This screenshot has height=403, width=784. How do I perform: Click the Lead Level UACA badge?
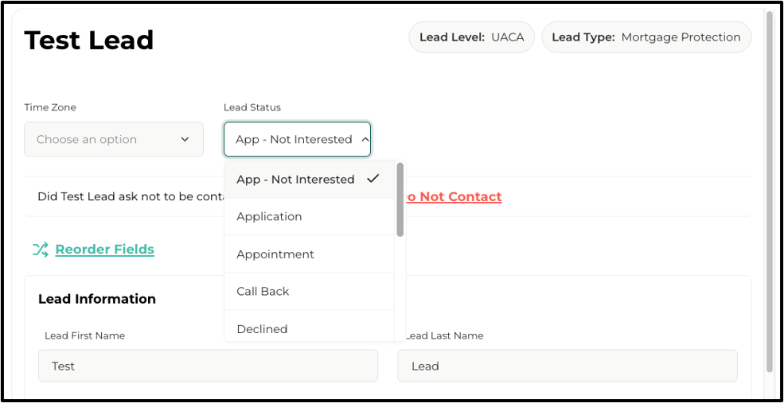(471, 37)
